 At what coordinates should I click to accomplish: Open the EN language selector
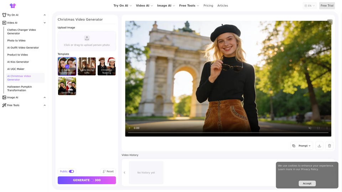[x=310, y=6]
